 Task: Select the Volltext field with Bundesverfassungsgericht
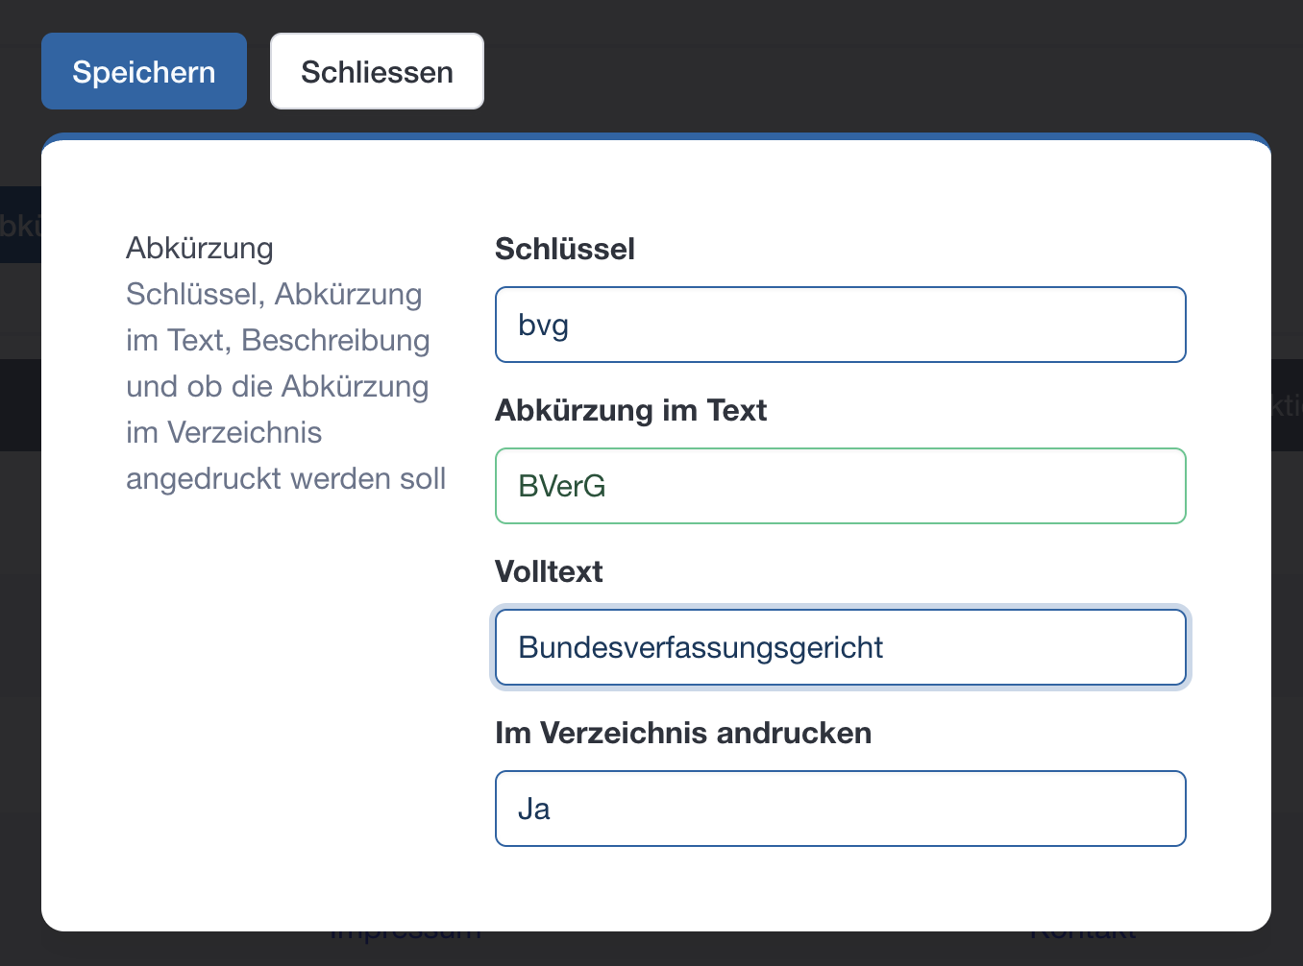pos(841,647)
